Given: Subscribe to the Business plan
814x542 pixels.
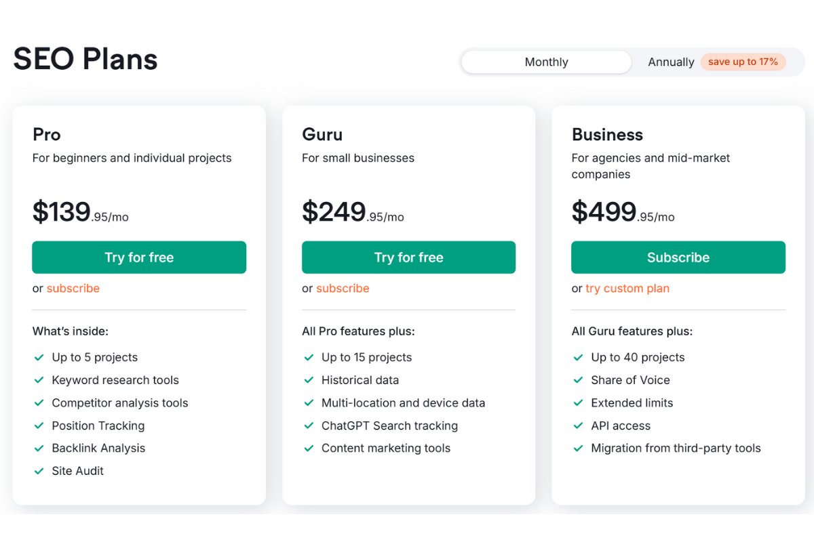Looking at the screenshot, I should tap(678, 257).
